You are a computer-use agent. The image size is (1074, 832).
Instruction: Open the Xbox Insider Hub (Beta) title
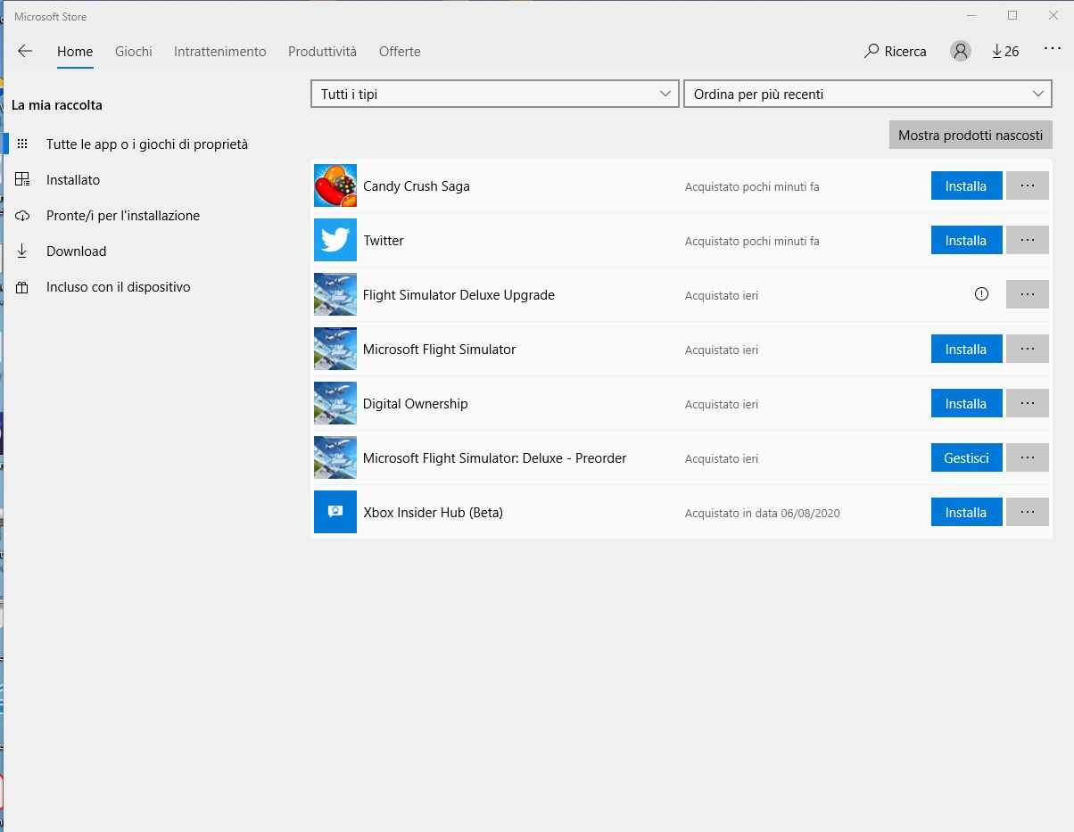433,513
